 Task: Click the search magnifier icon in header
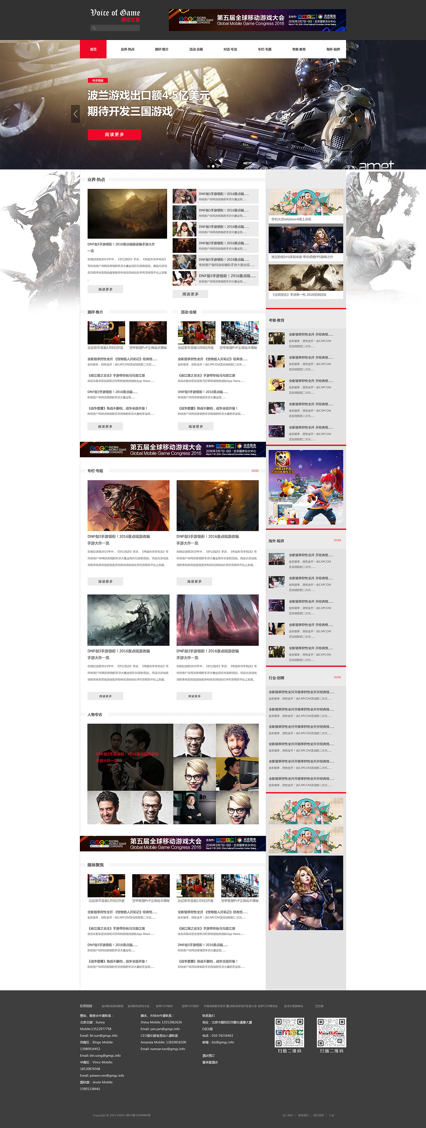point(94,28)
